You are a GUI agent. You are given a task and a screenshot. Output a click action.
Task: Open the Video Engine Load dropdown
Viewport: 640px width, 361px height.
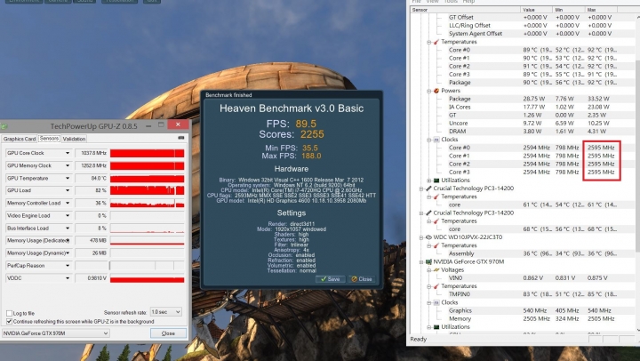[68, 215]
